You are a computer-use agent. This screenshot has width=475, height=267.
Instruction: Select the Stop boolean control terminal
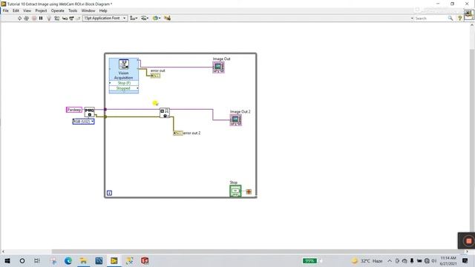[x=235, y=191]
